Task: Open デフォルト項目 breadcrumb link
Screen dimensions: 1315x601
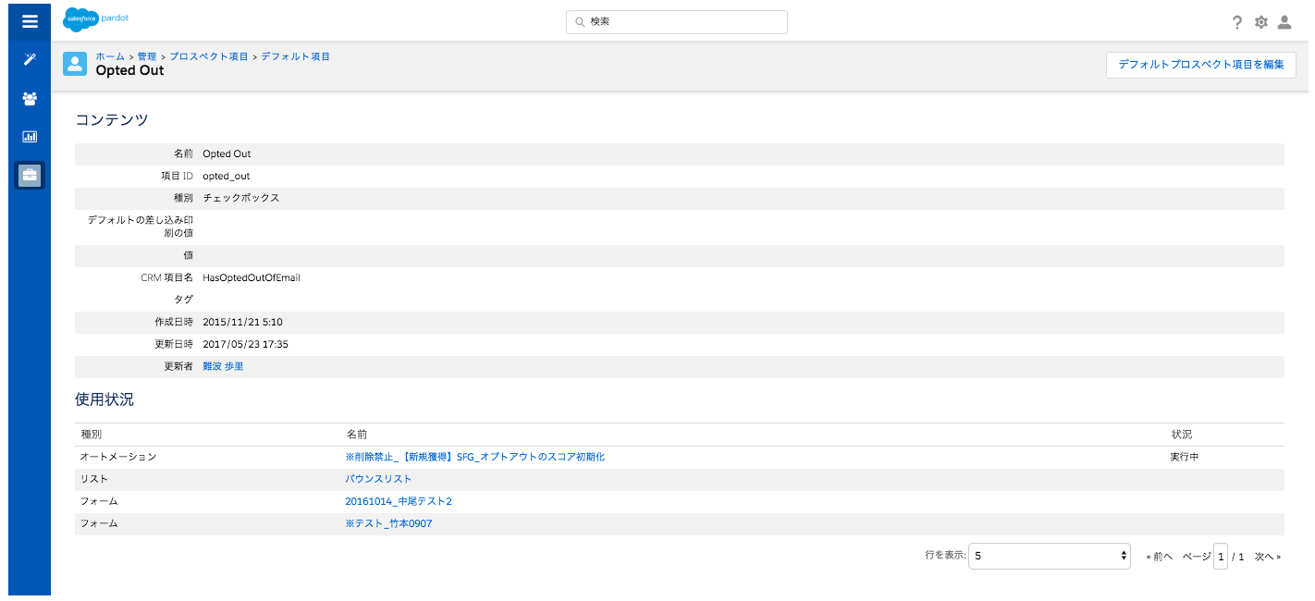Action: (x=296, y=56)
